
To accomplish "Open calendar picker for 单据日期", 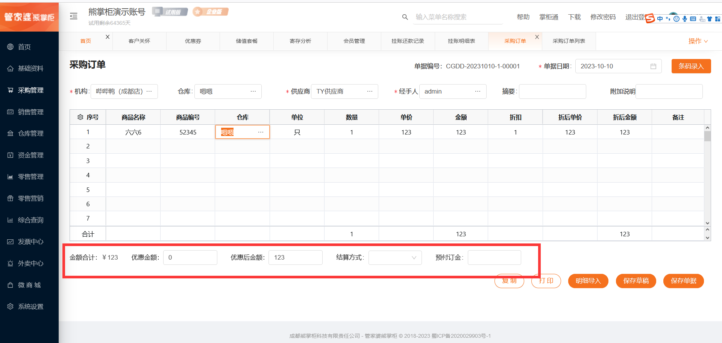I will click(653, 66).
